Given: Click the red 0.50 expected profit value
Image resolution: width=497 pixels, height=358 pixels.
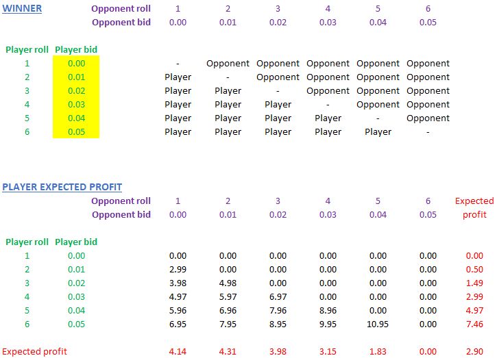Looking at the screenshot, I should pyautogui.click(x=474, y=270).
